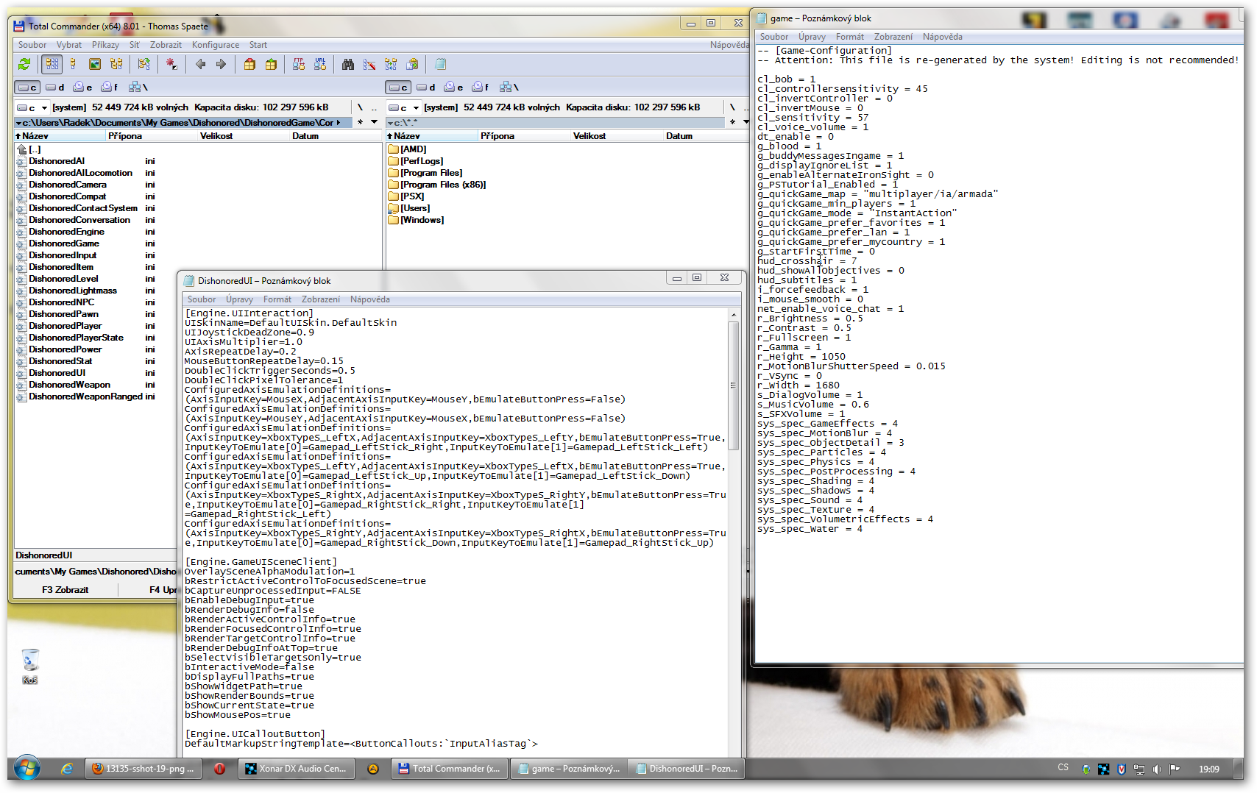Open network neighborhood in right drive bar
1257x793 pixels.
[509, 88]
